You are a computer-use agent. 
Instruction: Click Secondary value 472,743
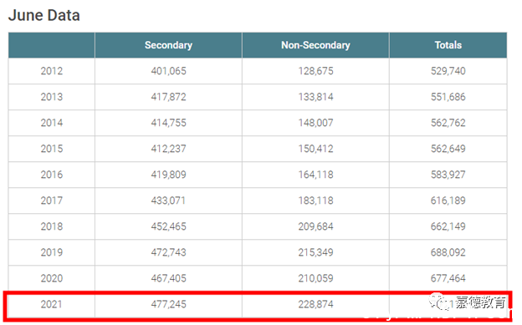pyautogui.click(x=168, y=252)
